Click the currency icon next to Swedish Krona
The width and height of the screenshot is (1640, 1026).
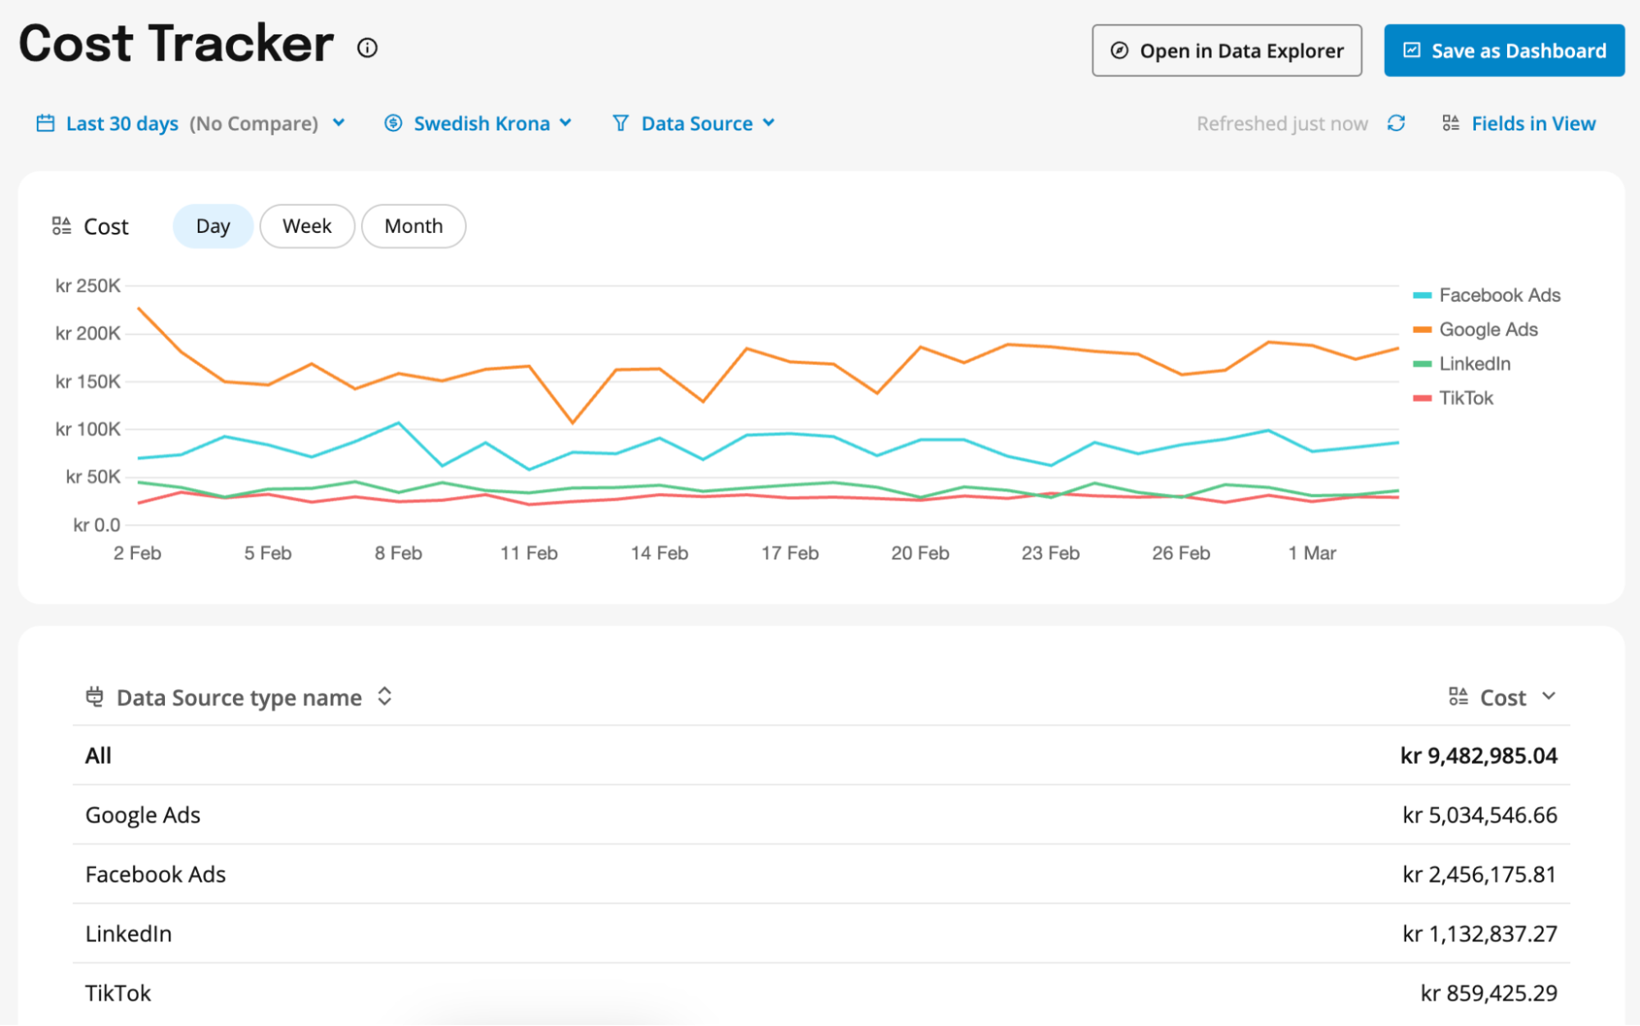[393, 123]
